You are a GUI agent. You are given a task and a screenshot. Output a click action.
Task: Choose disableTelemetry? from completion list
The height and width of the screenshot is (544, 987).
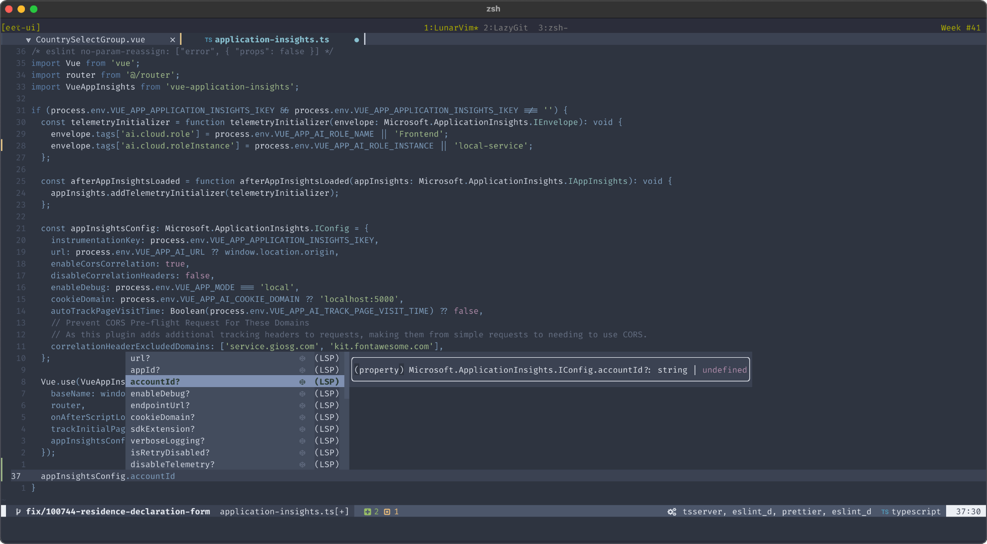172,464
